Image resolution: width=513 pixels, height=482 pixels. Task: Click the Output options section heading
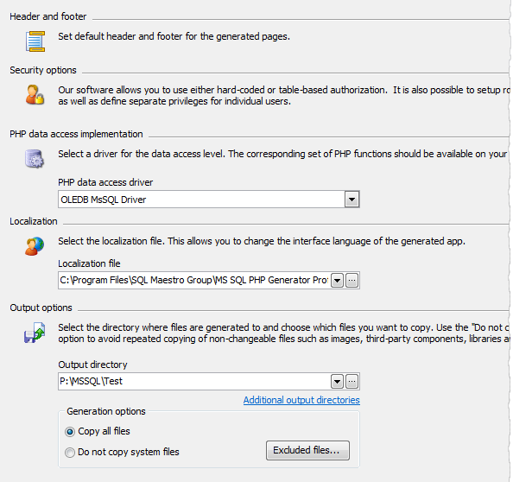[41, 308]
